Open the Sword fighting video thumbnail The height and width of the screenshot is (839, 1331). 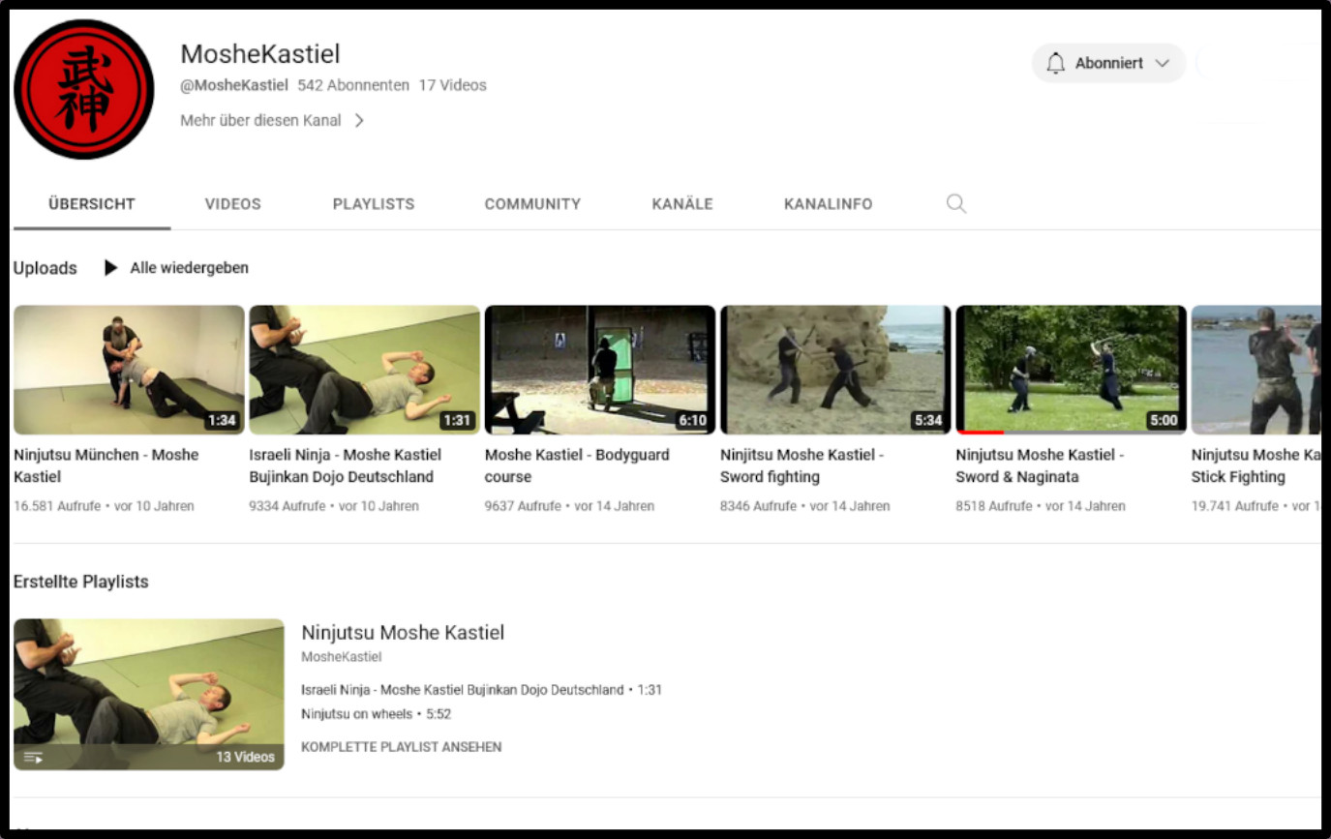[835, 370]
